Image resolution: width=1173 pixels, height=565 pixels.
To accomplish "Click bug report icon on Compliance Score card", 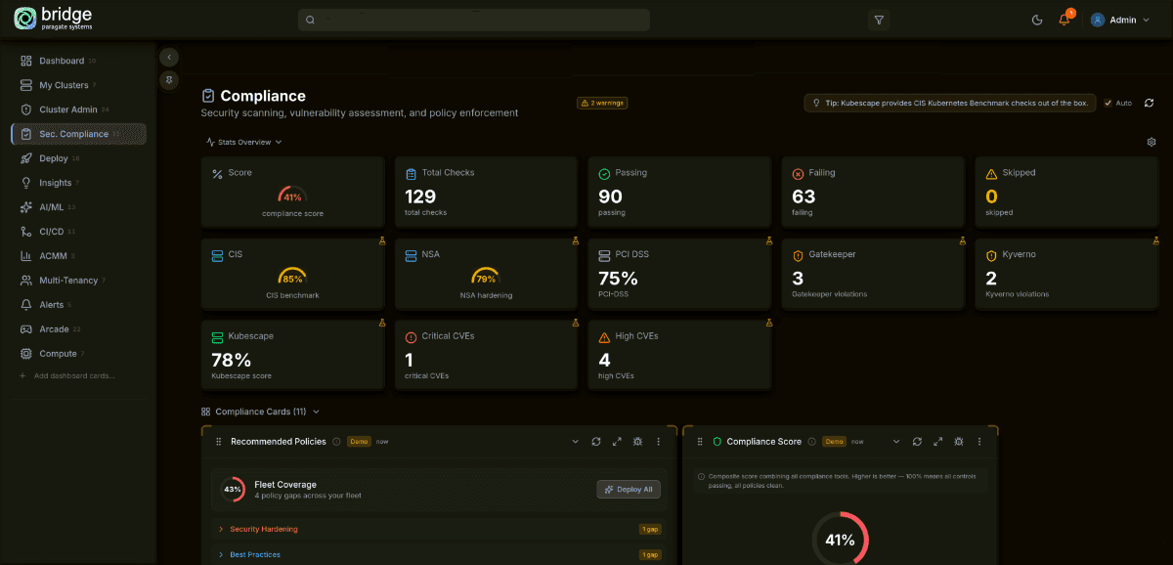I will pyautogui.click(x=959, y=442).
